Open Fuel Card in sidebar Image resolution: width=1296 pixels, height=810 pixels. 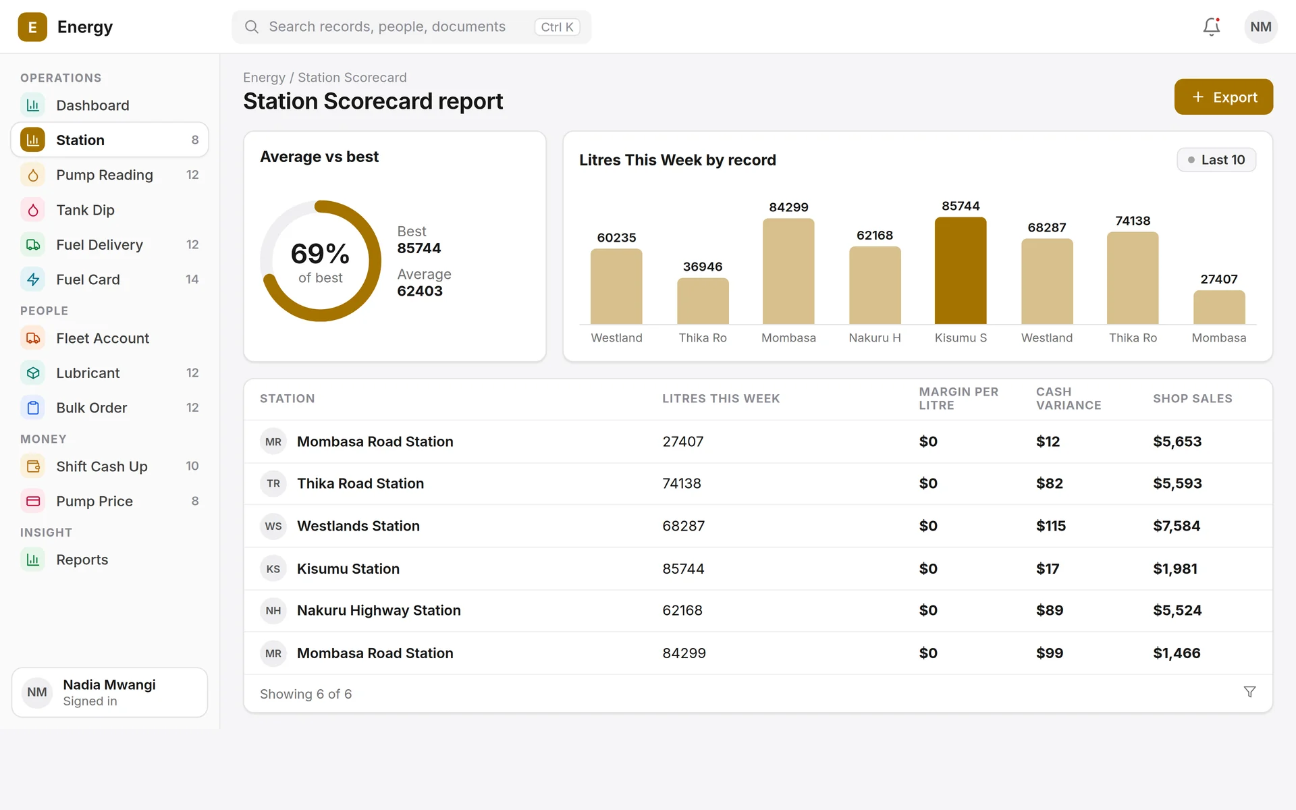[109, 279]
